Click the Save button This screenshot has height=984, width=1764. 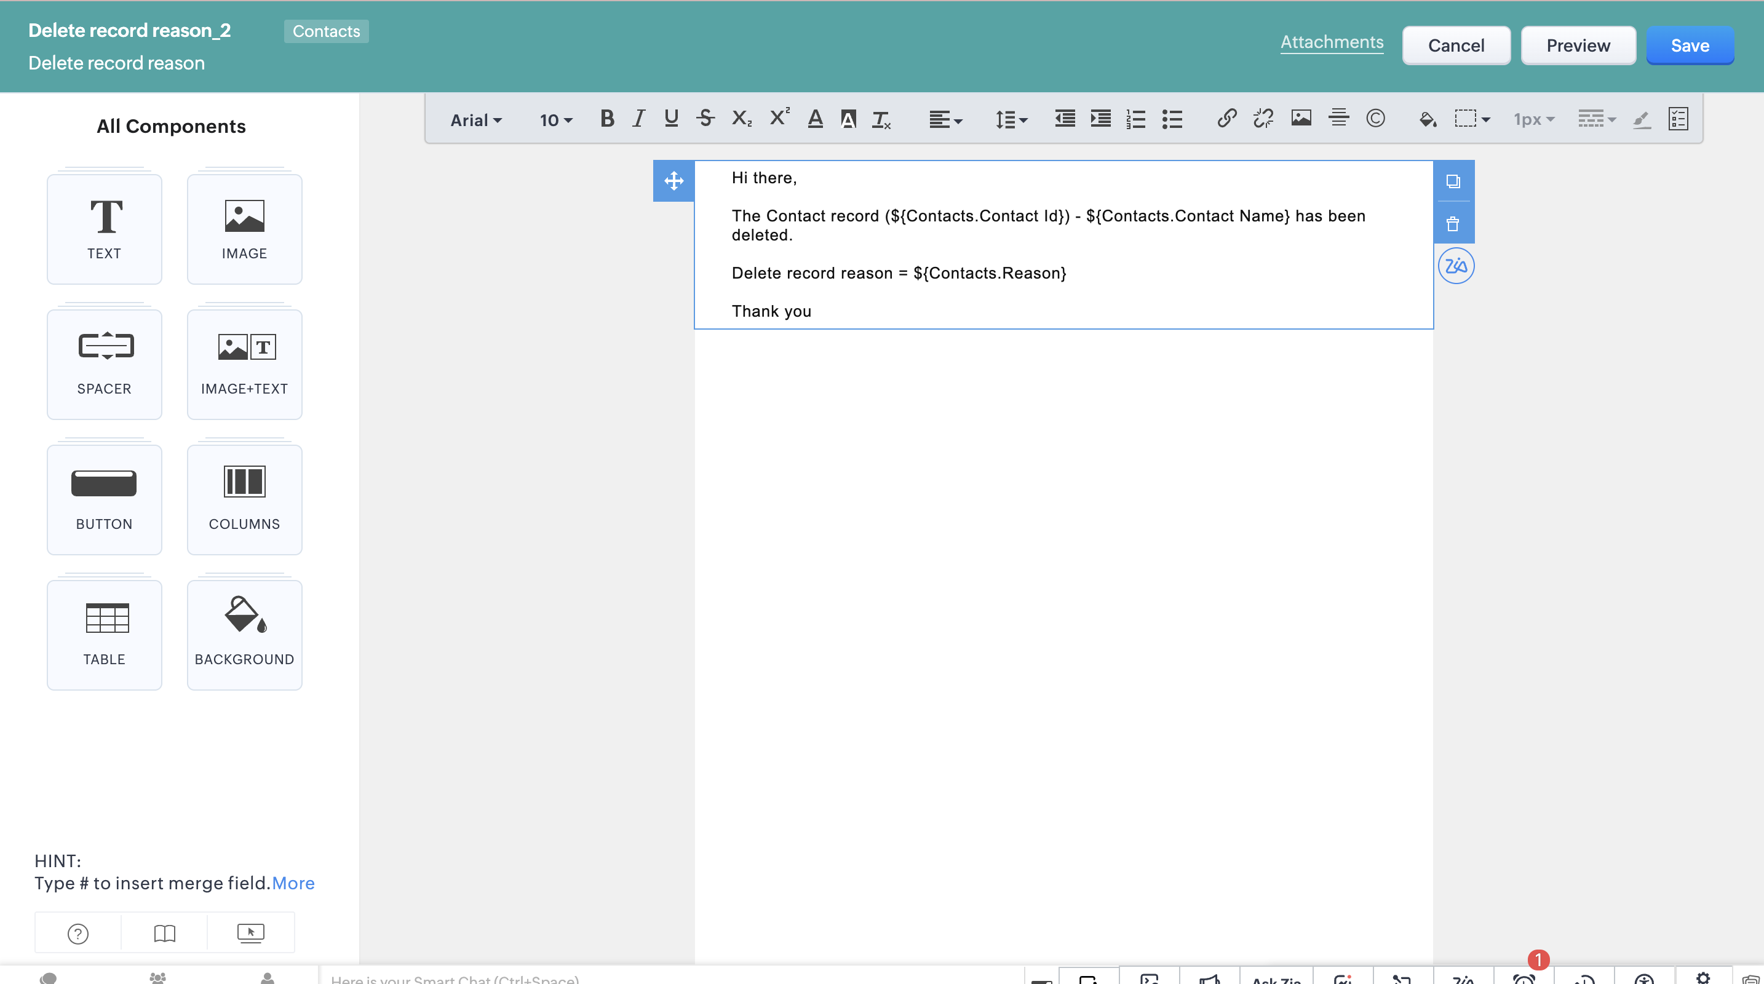tap(1690, 46)
